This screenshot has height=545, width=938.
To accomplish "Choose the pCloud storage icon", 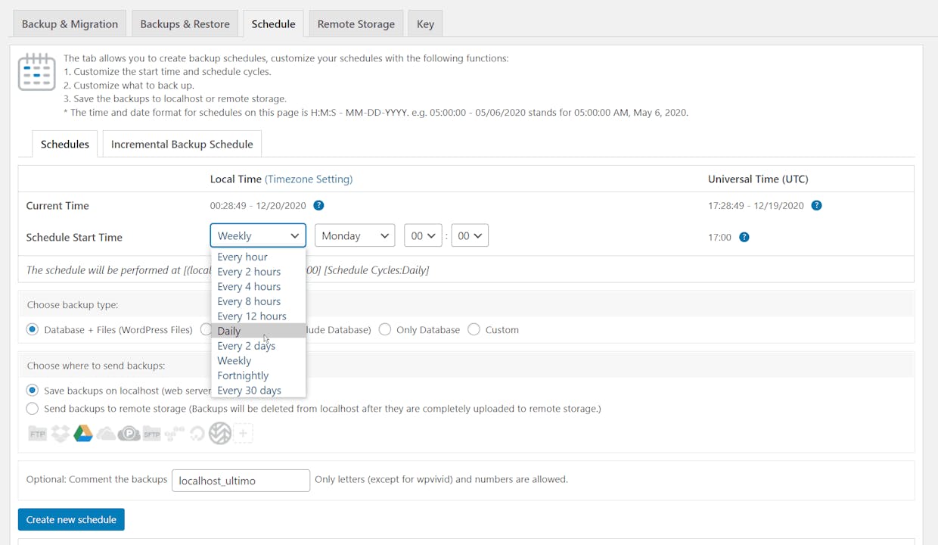I will point(129,434).
